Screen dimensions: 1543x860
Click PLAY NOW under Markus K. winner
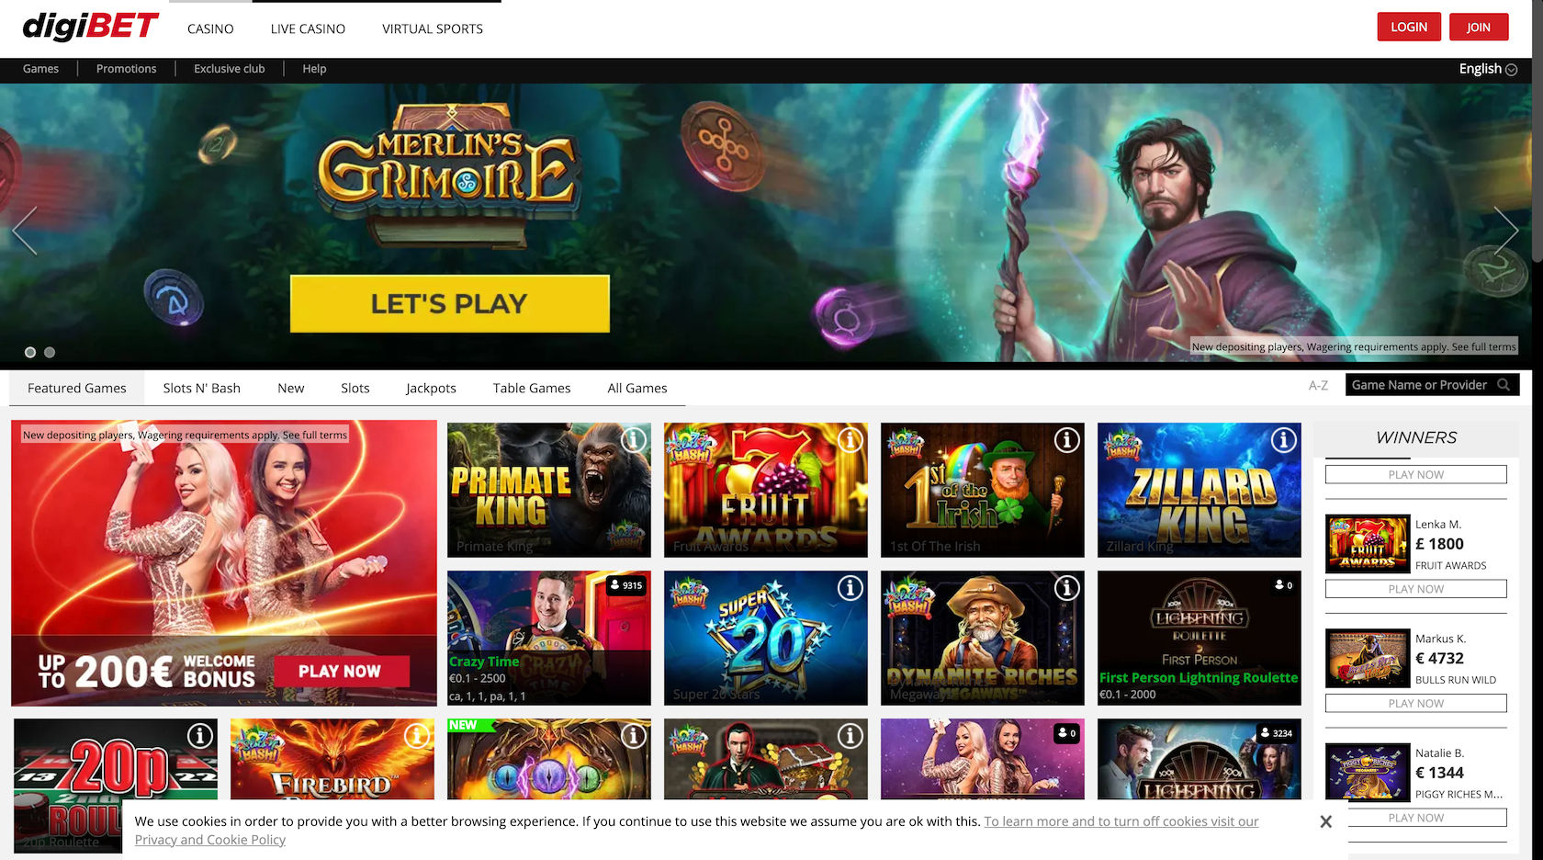pyautogui.click(x=1416, y=703)
